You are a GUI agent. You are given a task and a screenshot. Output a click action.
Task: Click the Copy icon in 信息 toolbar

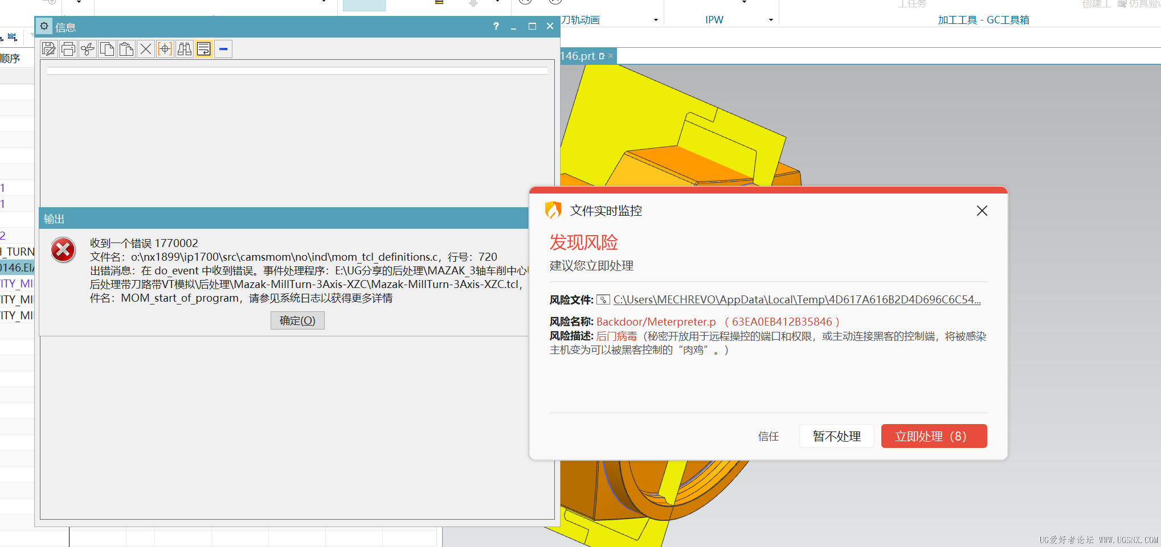point(107,50)
